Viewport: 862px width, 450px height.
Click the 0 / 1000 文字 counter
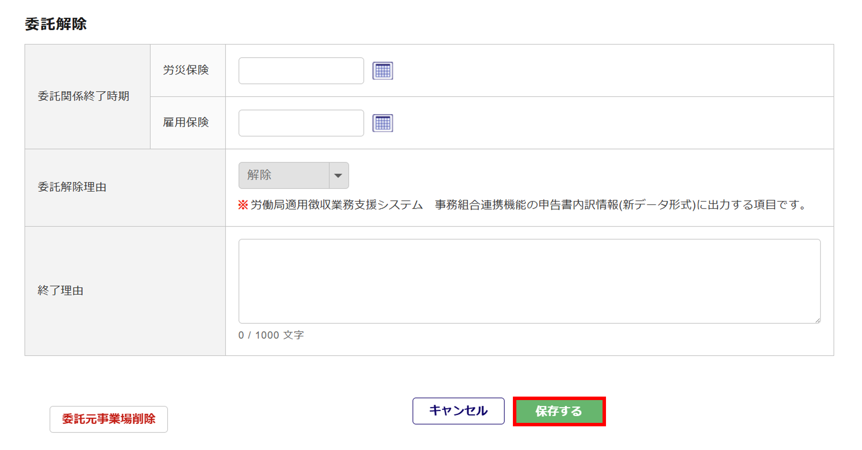(271, 335)
